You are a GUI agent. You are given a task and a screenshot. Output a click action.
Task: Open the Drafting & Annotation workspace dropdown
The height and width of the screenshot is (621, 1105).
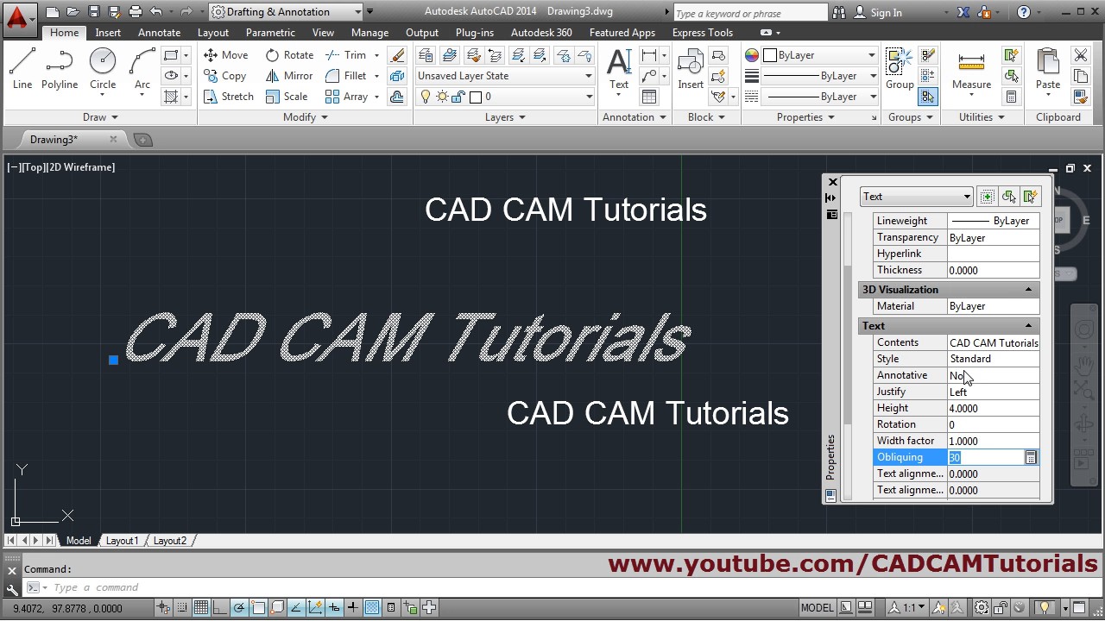click(x=287, y=12)
